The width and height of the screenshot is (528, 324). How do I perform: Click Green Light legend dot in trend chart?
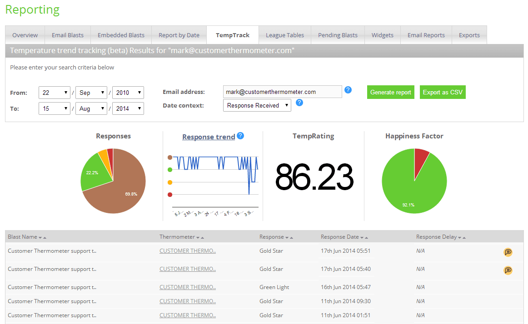(x=170, y=170)
